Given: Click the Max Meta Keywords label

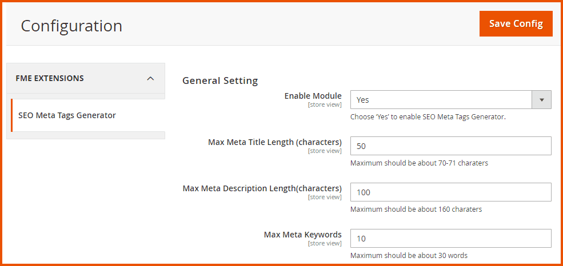Looking at the screenshot, I should pos(302,235).
